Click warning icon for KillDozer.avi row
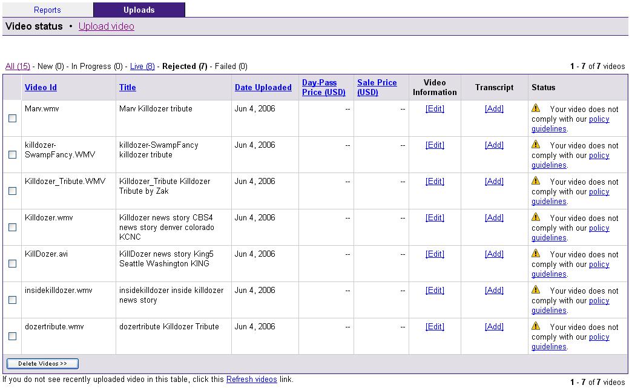The width and height of the screenshot is (632, 388). (x=536, y=254)
